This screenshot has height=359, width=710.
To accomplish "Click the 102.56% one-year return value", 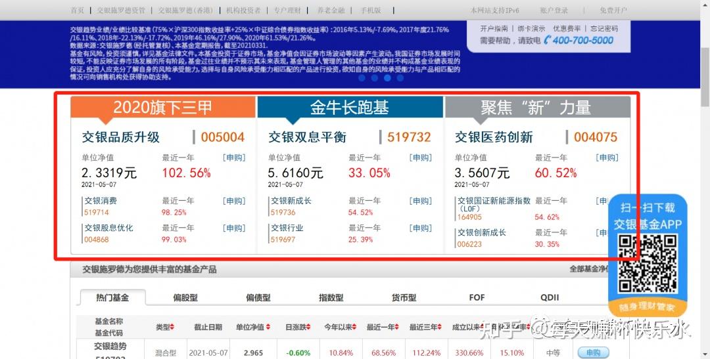I will 187,173.
